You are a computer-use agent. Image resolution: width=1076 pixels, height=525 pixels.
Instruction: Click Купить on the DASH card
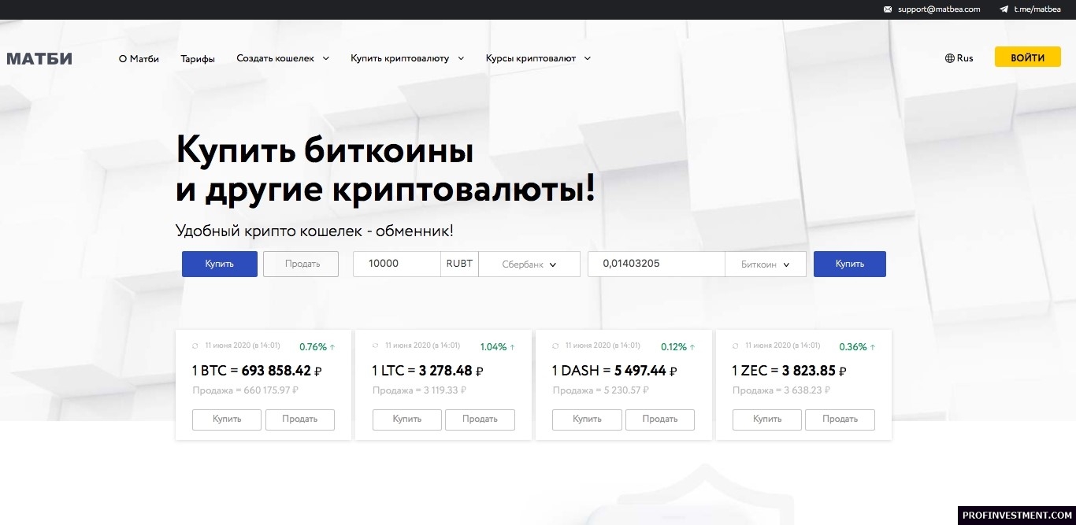coord(587,420)
